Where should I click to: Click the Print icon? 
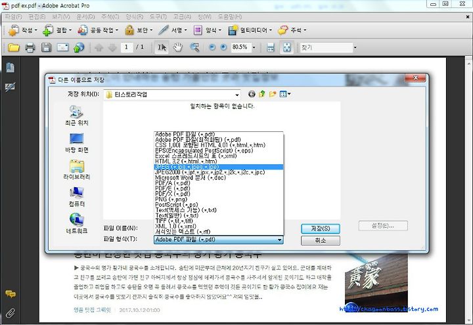coord(30,47)
